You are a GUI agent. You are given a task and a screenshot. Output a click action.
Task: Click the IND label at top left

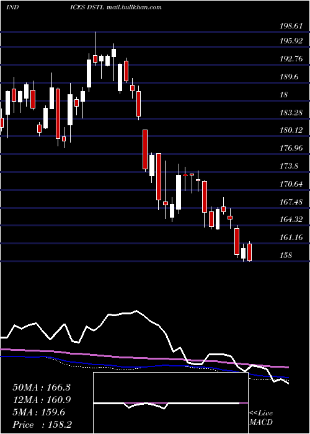[x=12, y=7]
